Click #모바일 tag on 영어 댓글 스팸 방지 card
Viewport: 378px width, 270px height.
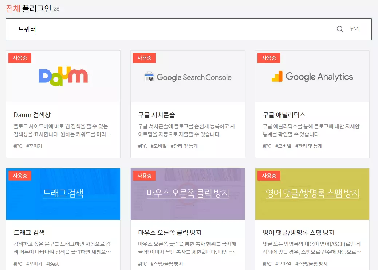click(283, 264)
